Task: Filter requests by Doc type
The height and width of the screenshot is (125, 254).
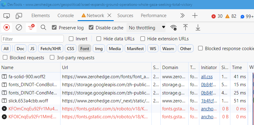Action: click(x=20, y=49)
